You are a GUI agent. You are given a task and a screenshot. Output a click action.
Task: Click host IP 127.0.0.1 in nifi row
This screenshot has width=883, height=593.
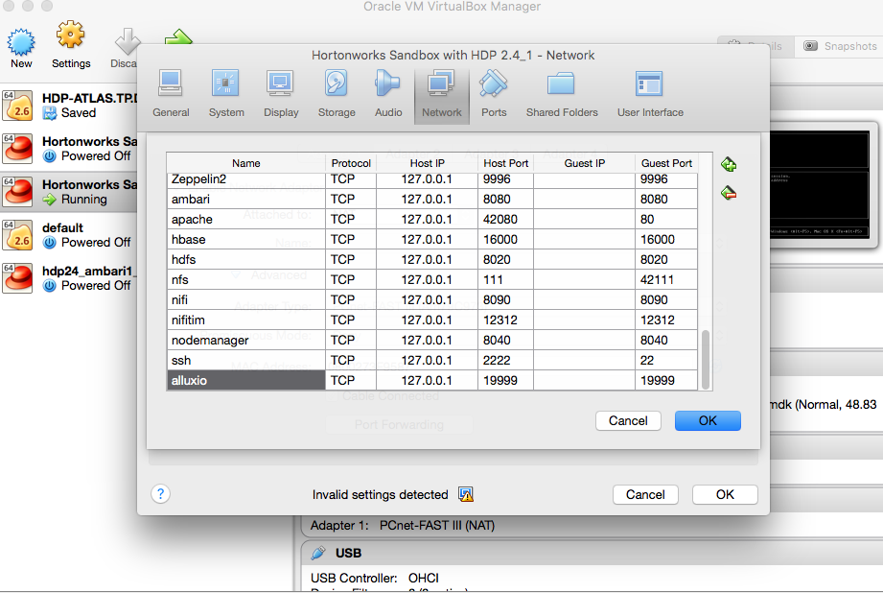tap(427, 300)
